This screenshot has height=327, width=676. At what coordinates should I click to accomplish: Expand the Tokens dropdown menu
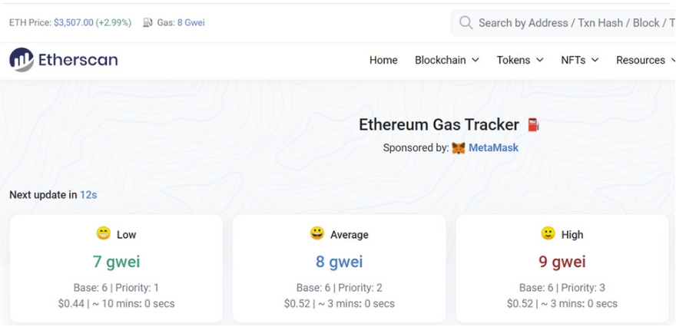[x=519, y=61]
